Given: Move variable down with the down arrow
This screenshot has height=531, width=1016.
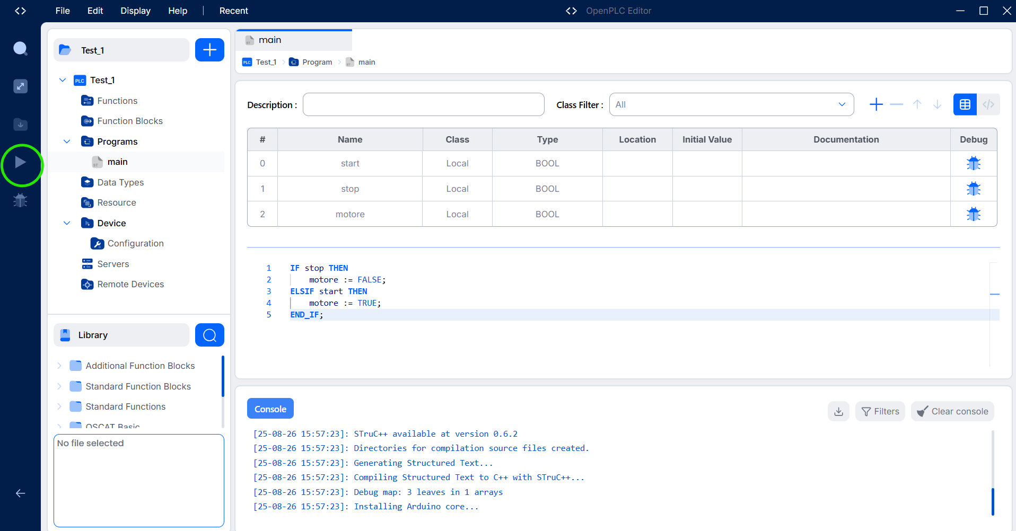Looking at the screenshot, I should (938, 104).
